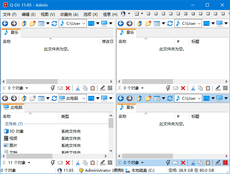This screenshot has height=174, width=230.
Task: Click the lightning bolt icon in bottom-right pane
Action: pyautogui.click(x=168, y=163)
